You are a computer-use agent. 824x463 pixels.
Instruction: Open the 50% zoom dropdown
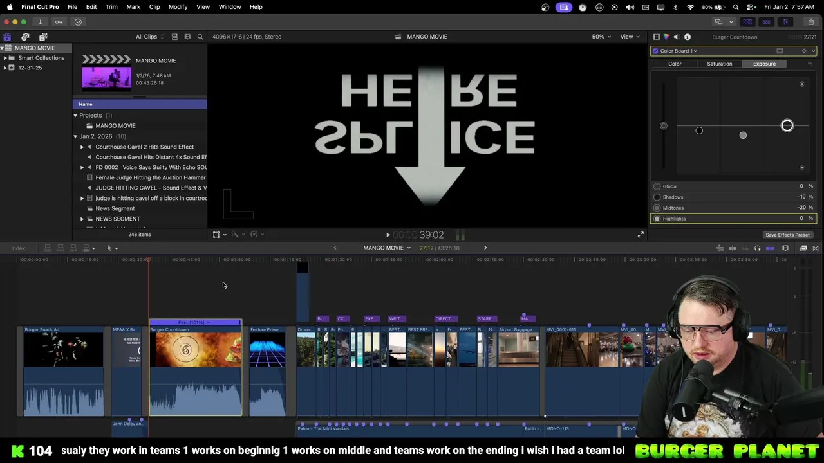601,37
